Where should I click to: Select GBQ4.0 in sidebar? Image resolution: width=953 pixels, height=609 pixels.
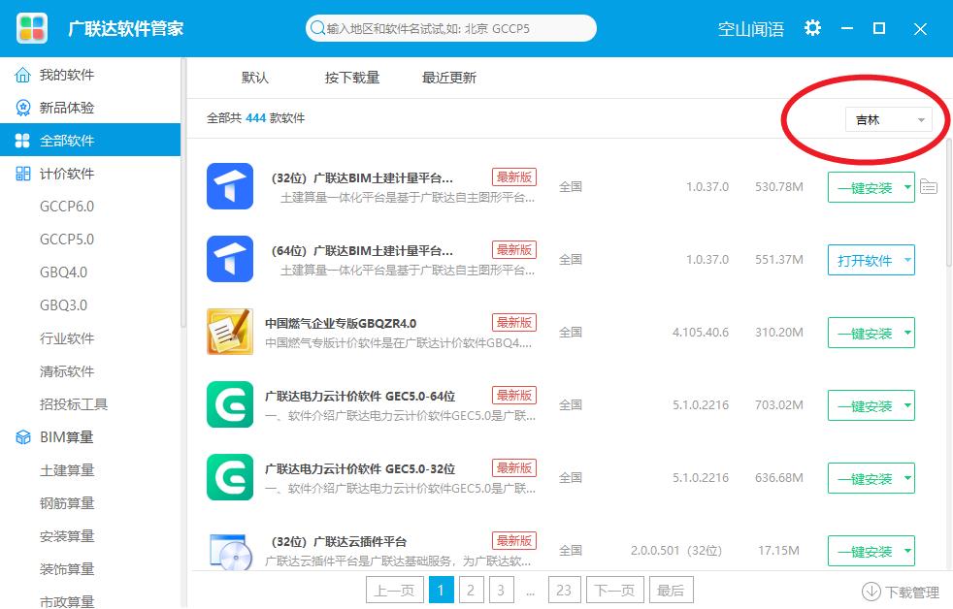coord(64,272)
